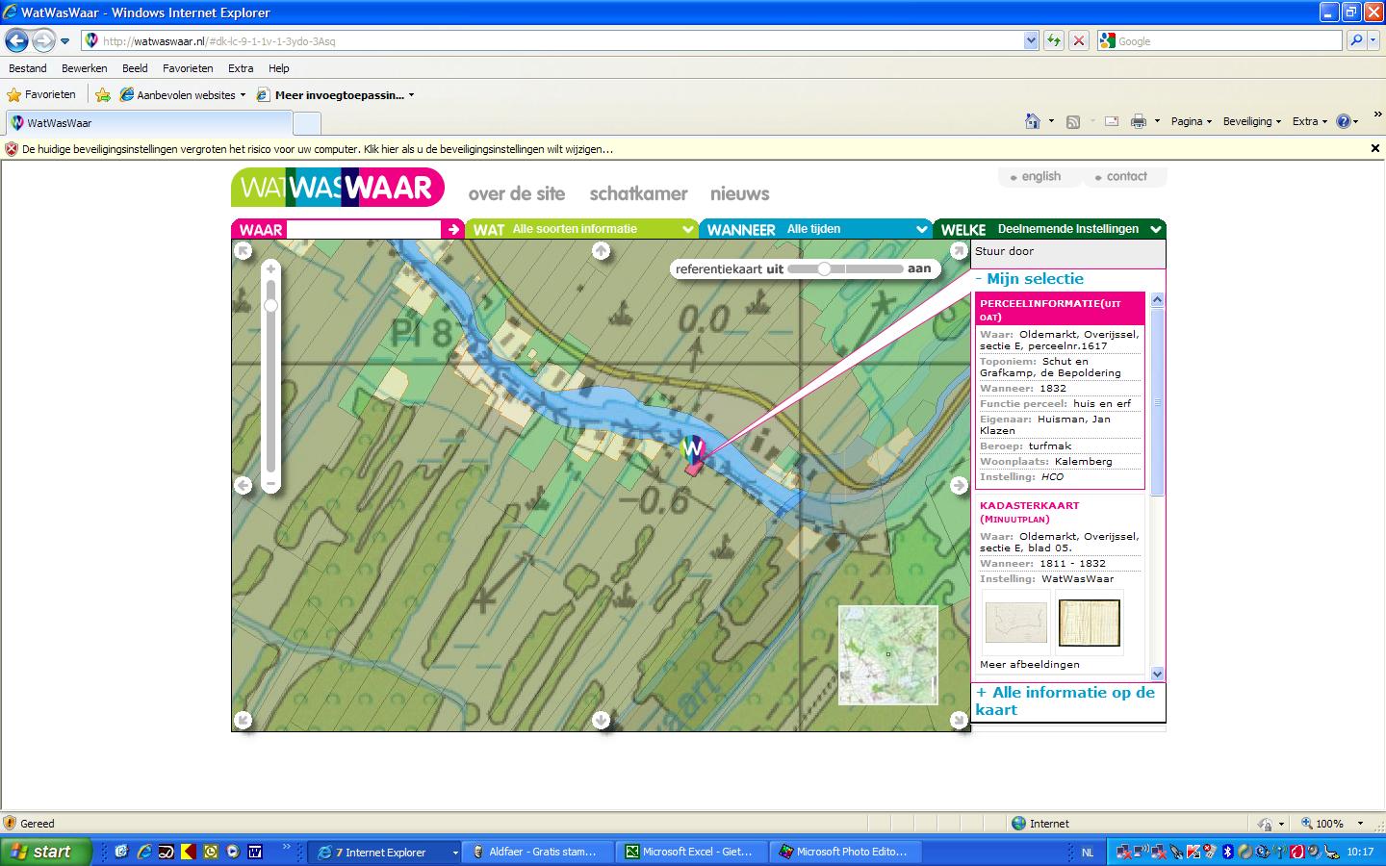Open the Pagina command bar dropdown
The height and width of the screenshot is (866, 1386).
pyautogui.click(x=1191, y=121)
